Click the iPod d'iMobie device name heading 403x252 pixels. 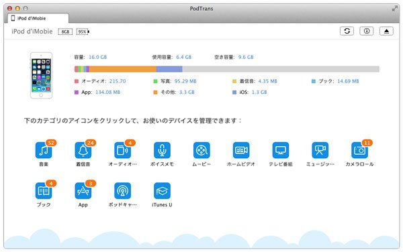pos(32,31)
